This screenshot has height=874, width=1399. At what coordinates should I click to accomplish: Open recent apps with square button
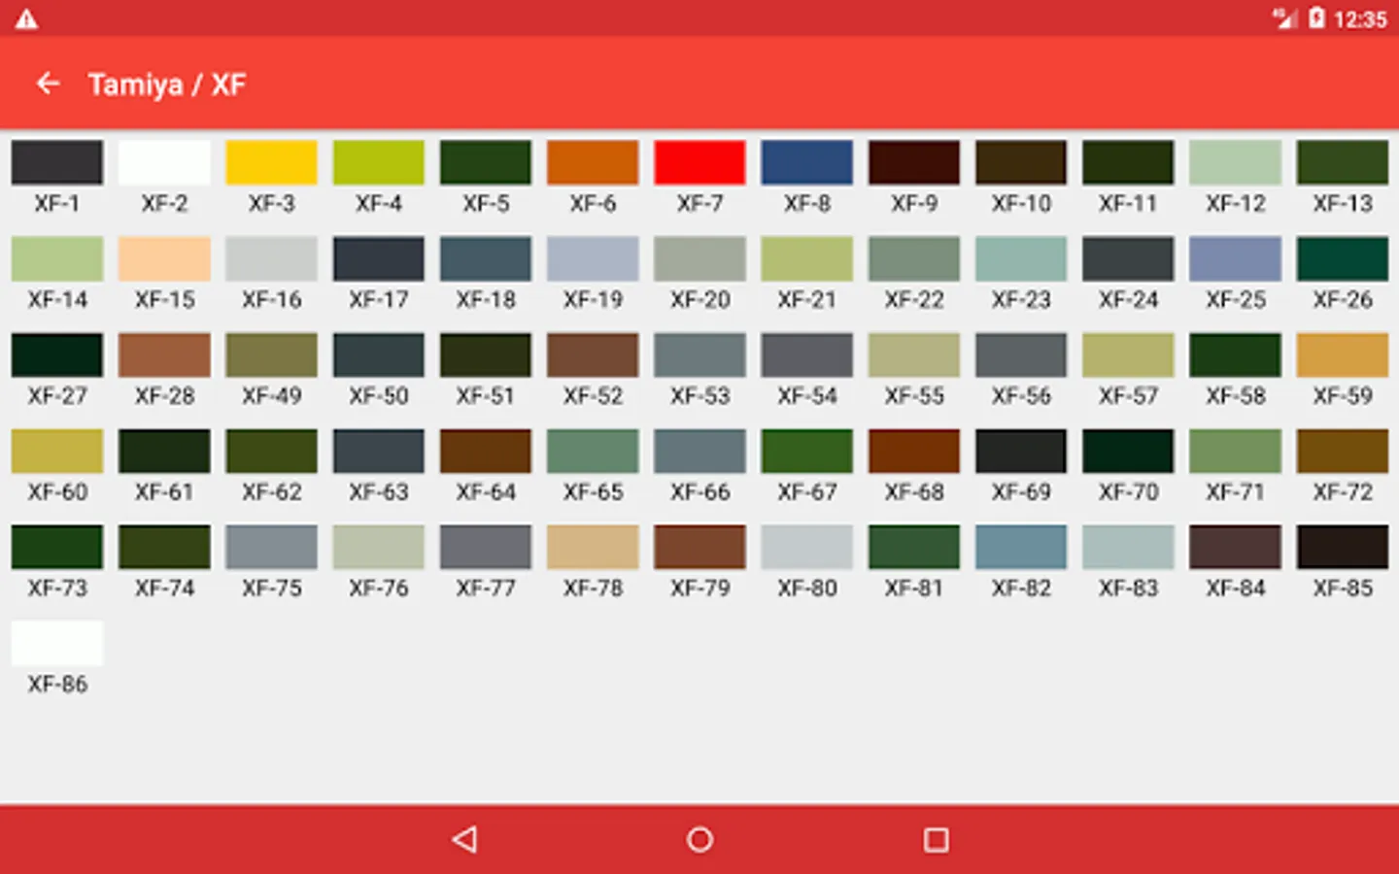(936, 839)
